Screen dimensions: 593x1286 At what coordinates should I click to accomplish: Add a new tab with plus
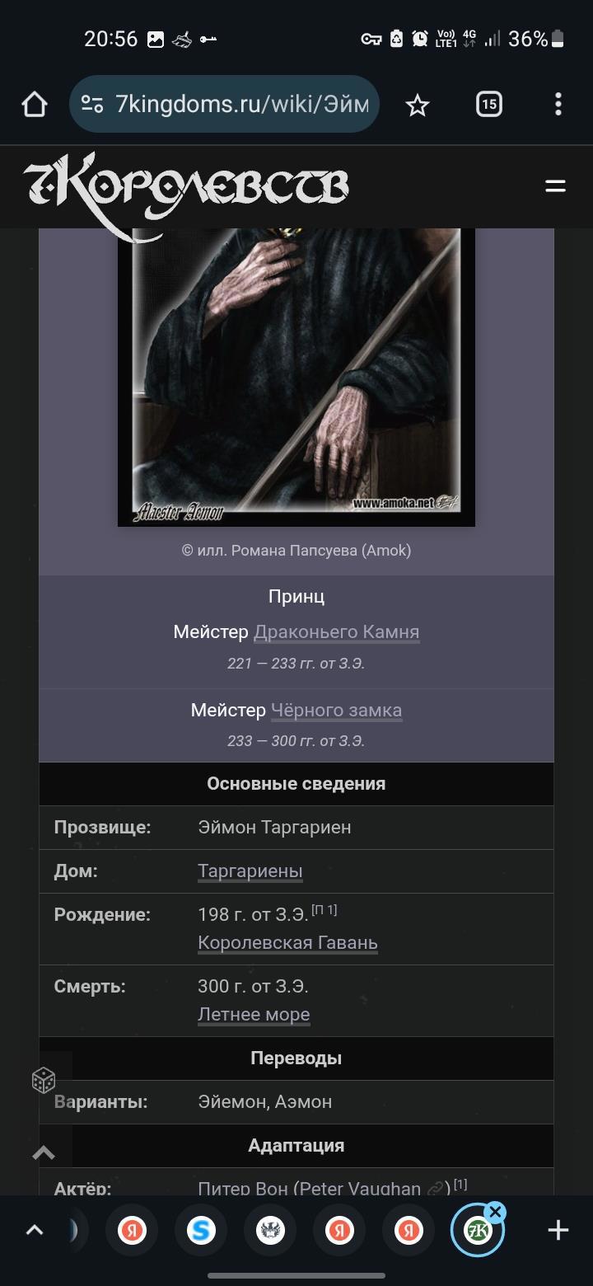point(558,1231)
